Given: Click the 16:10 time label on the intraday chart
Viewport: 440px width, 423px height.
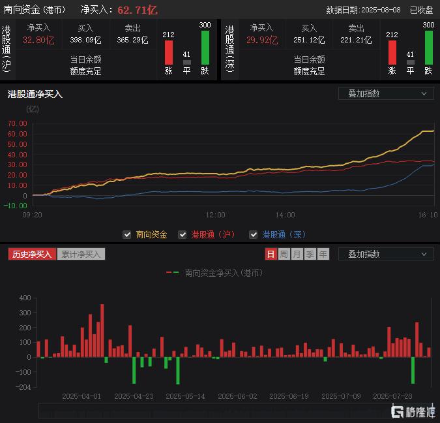Looking at the screenshot, I should click(x=428, y=215).
